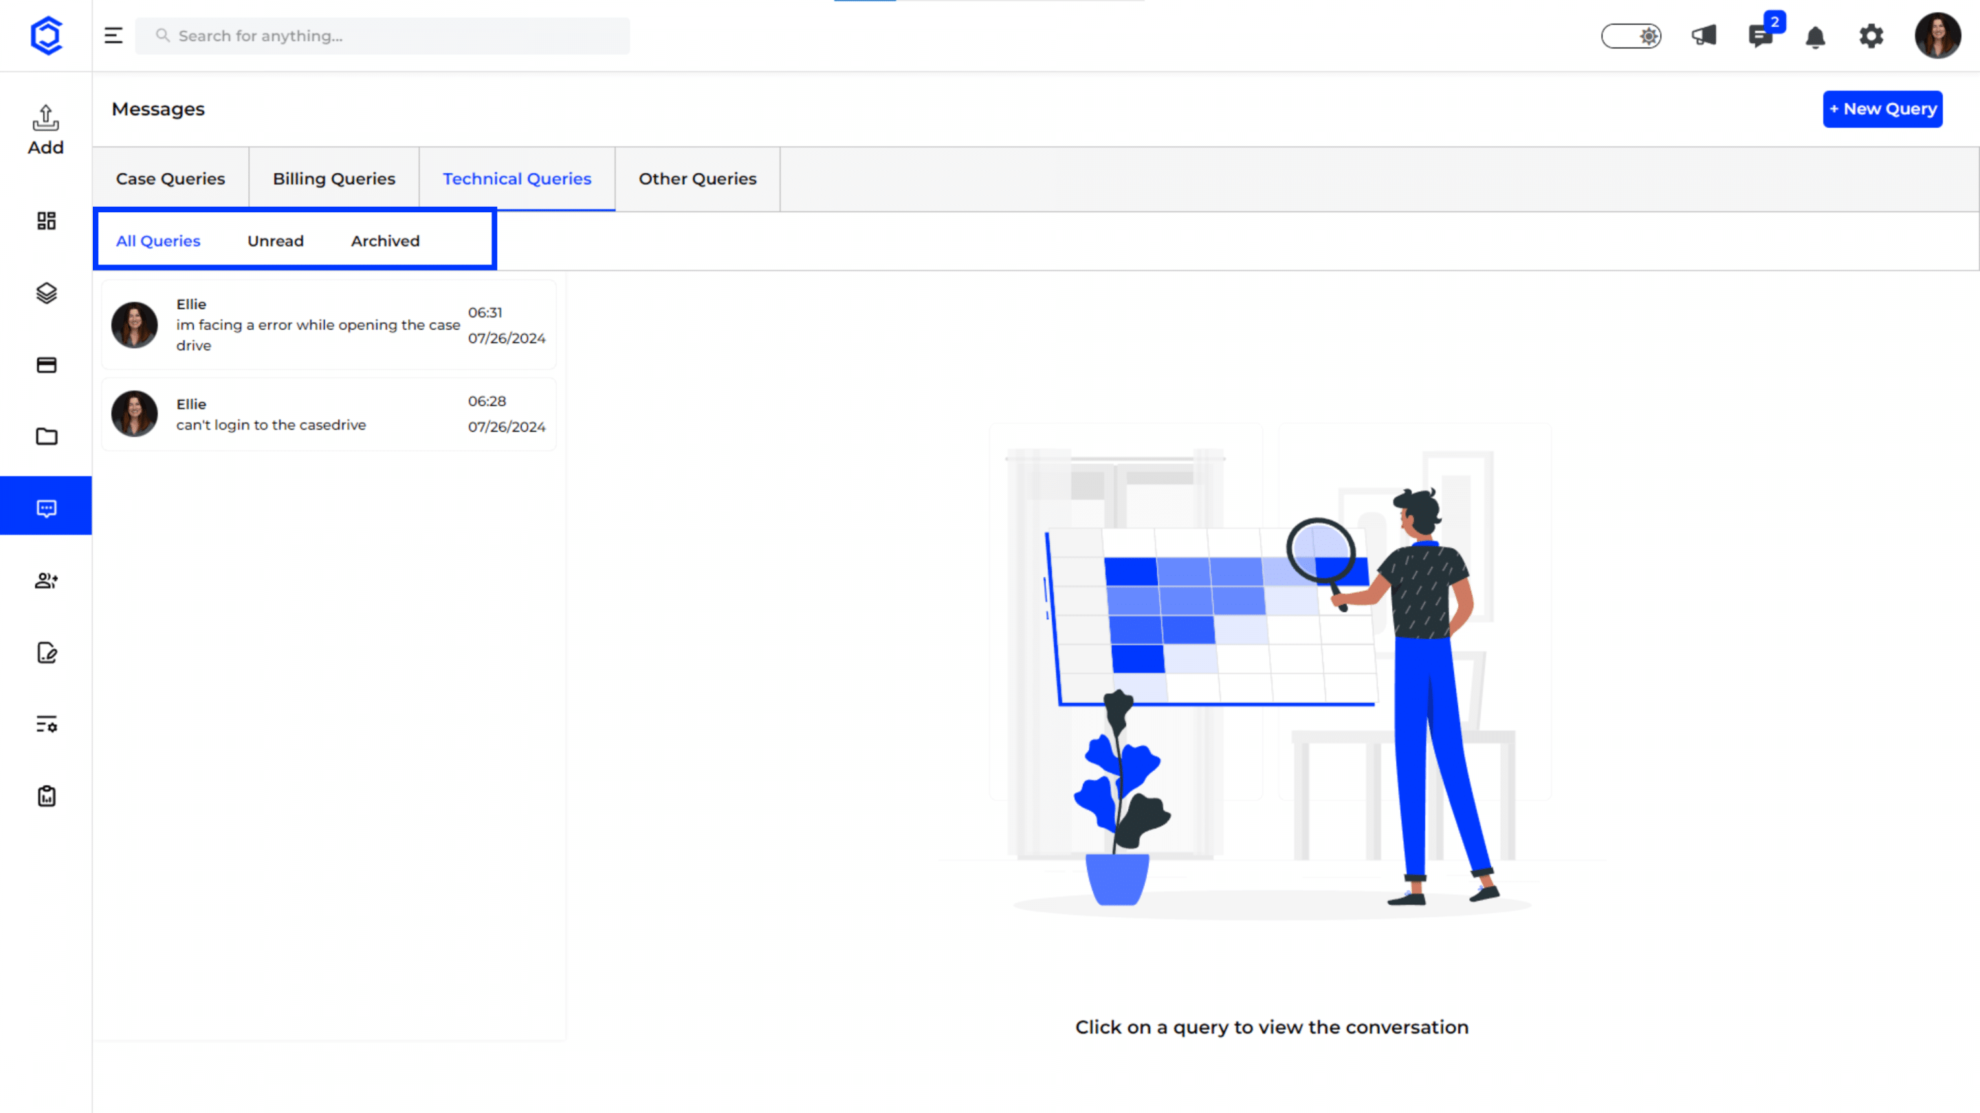Open the folder icon in sidebar
Viewport: 1980px width, 1113px height.
click(x=46, y=436)
